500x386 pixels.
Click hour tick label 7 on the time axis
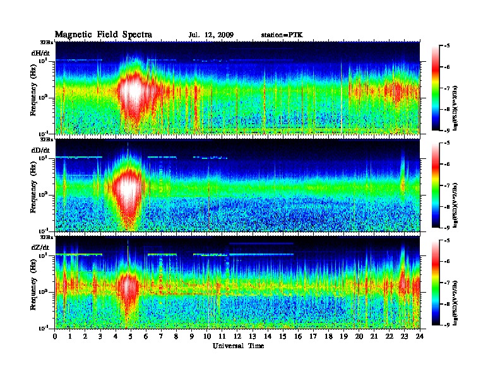coord(162,336)
